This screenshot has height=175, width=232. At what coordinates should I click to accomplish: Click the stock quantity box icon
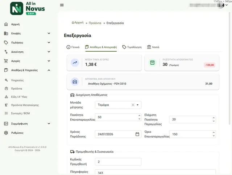pyautogui.click(x=152, y=63)
